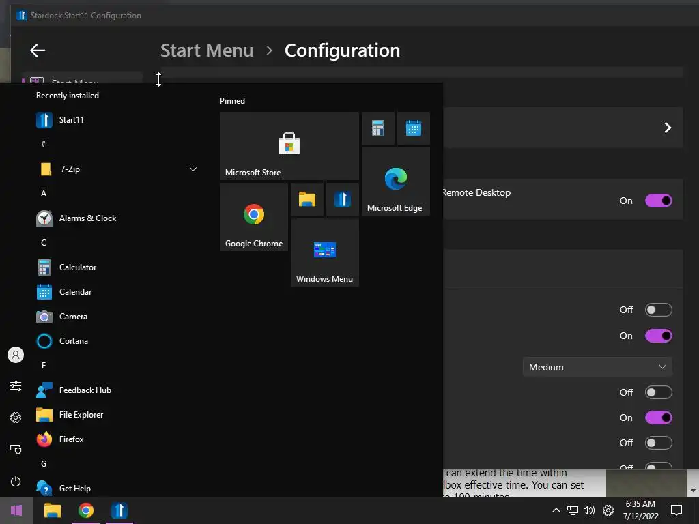
Task: Click the Windows Start button on taskbar
Action: point(16,510)
